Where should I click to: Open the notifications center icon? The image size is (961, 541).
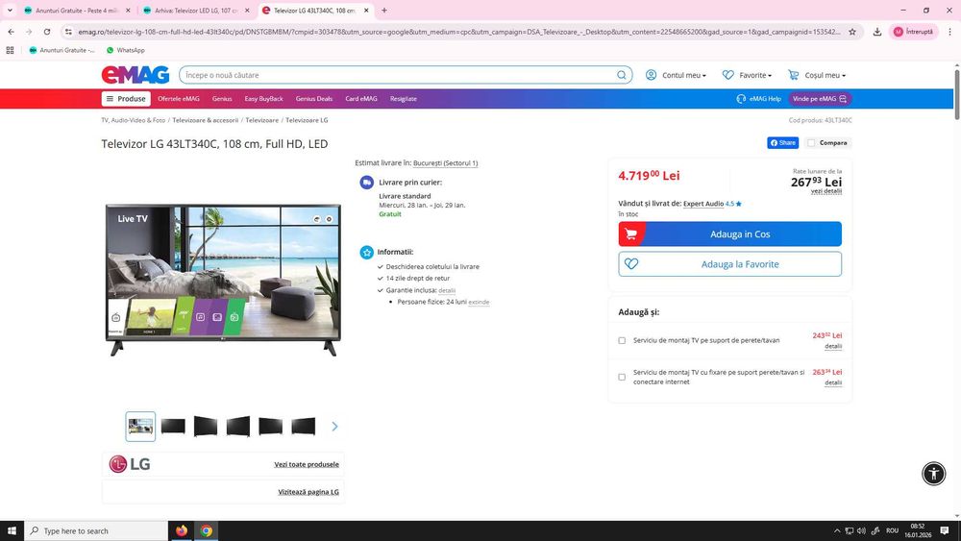(945, 530)
